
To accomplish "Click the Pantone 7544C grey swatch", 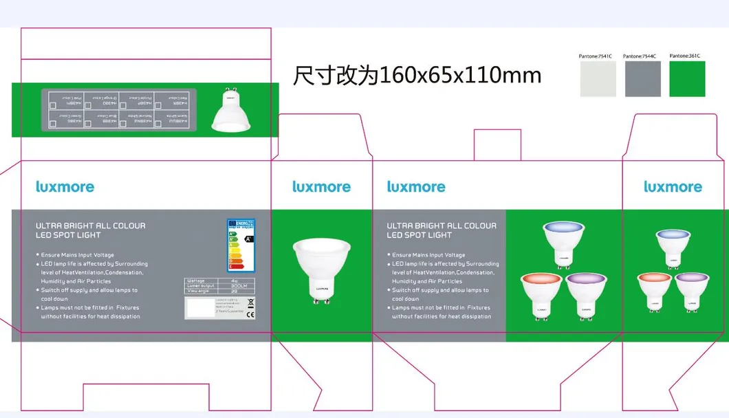I will coord(642,78).
